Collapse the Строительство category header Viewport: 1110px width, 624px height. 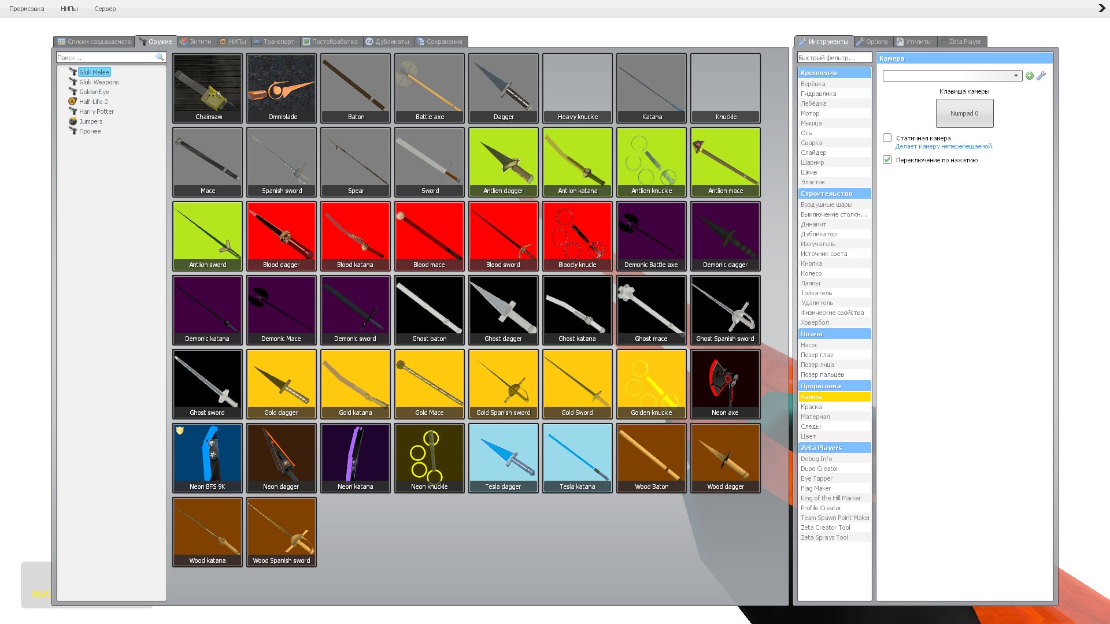pyautogui.click(x=834, y=194)
